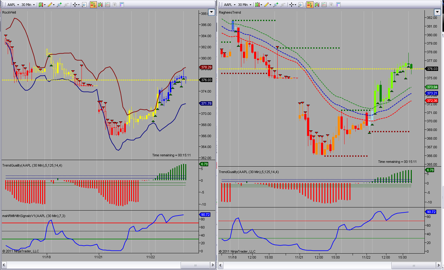Open 30 Min interval selector in RockWell chart
The width and height of the screenshot is (444, 270).
28,5
